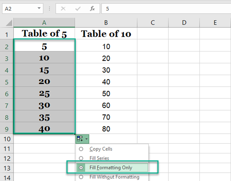Click cell A9 containing 40

(44, 129)
